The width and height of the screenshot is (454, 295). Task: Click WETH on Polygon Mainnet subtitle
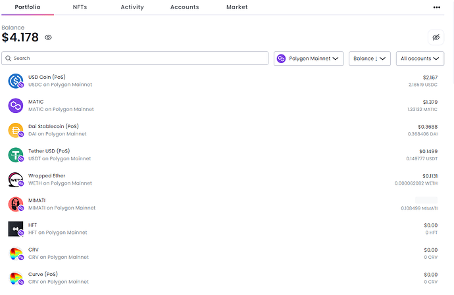click(x=60, y=183)
